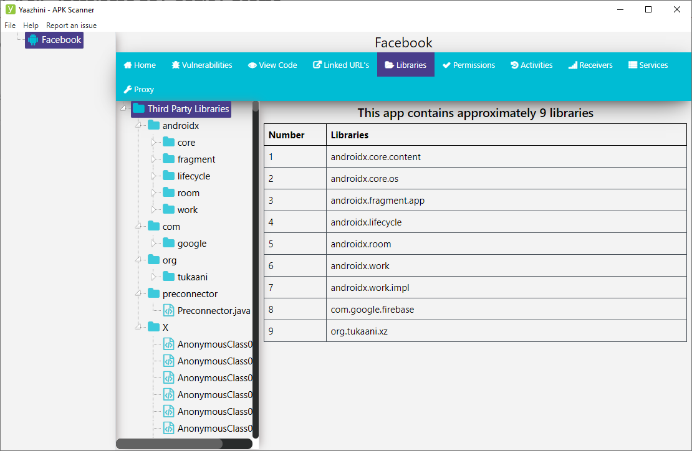Click the Preconnector.java code file icon
The image size is (692, 451).
(168, 310)
